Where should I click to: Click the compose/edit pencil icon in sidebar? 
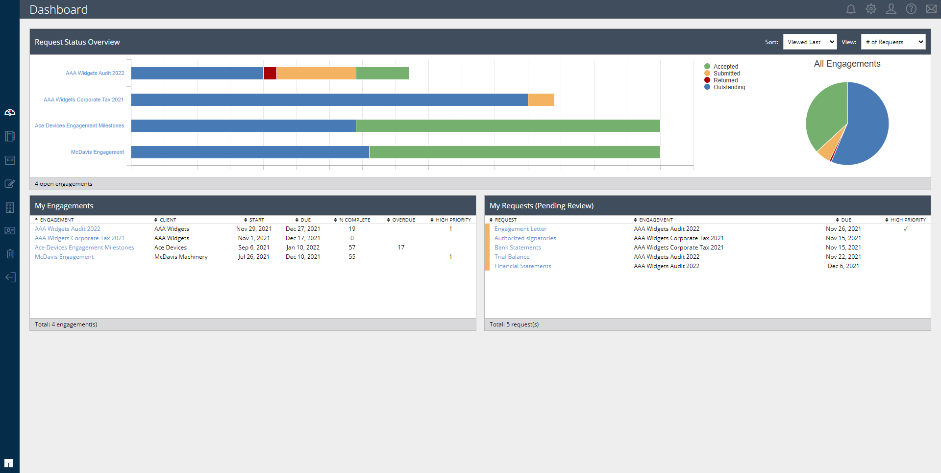(x=10, y=184)
